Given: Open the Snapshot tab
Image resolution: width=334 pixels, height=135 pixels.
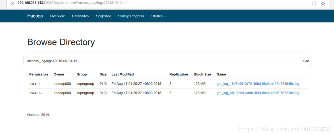Looking at the screenshot, I should point(103,16).
